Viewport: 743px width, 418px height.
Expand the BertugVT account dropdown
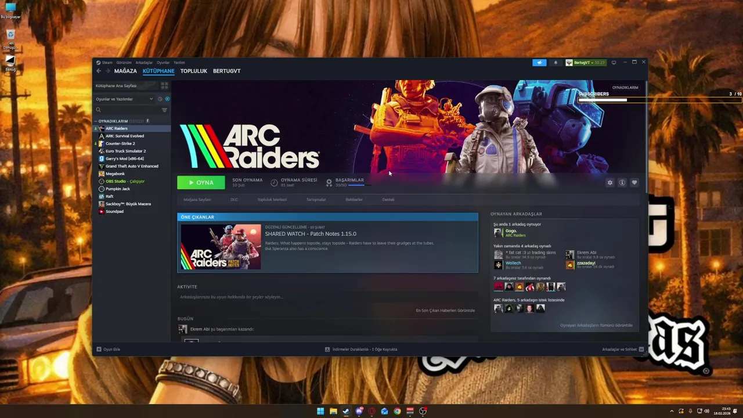(x=585, y=62)
